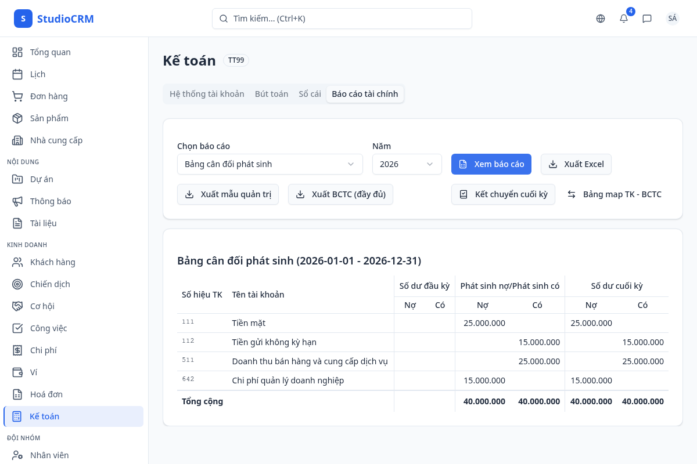Click the notification bell icon

[x=624, y=19]
